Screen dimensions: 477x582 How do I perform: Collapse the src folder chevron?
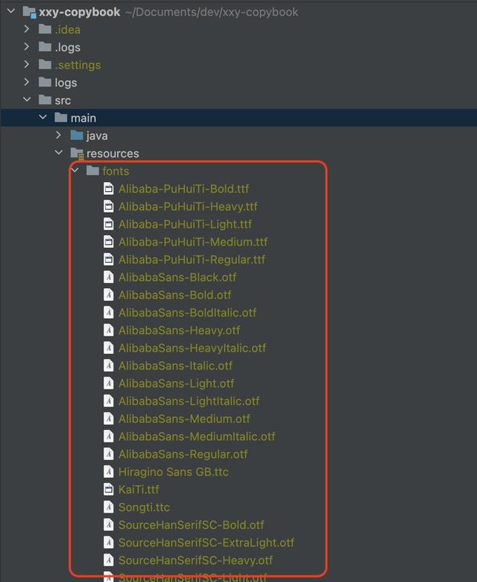27,99
